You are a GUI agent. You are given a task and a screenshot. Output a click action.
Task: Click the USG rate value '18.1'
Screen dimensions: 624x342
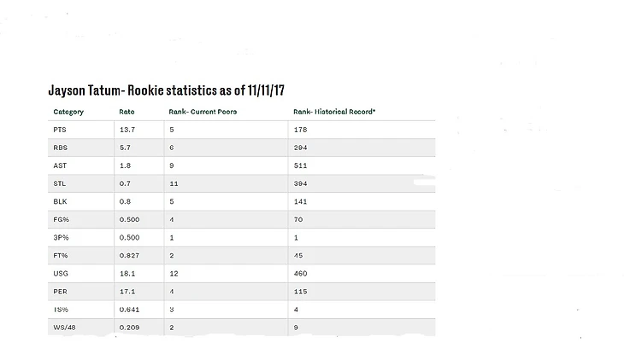127,273
